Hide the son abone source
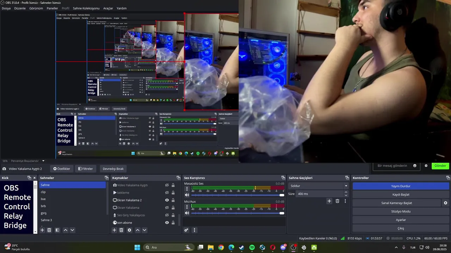The image size is (451, 253). click(167, 223)
